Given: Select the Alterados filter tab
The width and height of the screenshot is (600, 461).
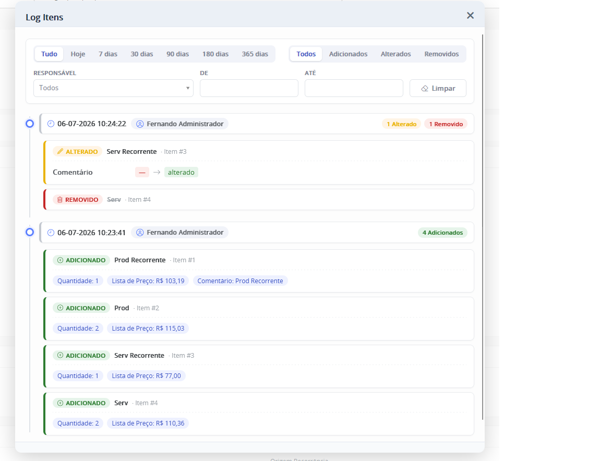Looking at the screenshot, I should [x=395, y=54].
